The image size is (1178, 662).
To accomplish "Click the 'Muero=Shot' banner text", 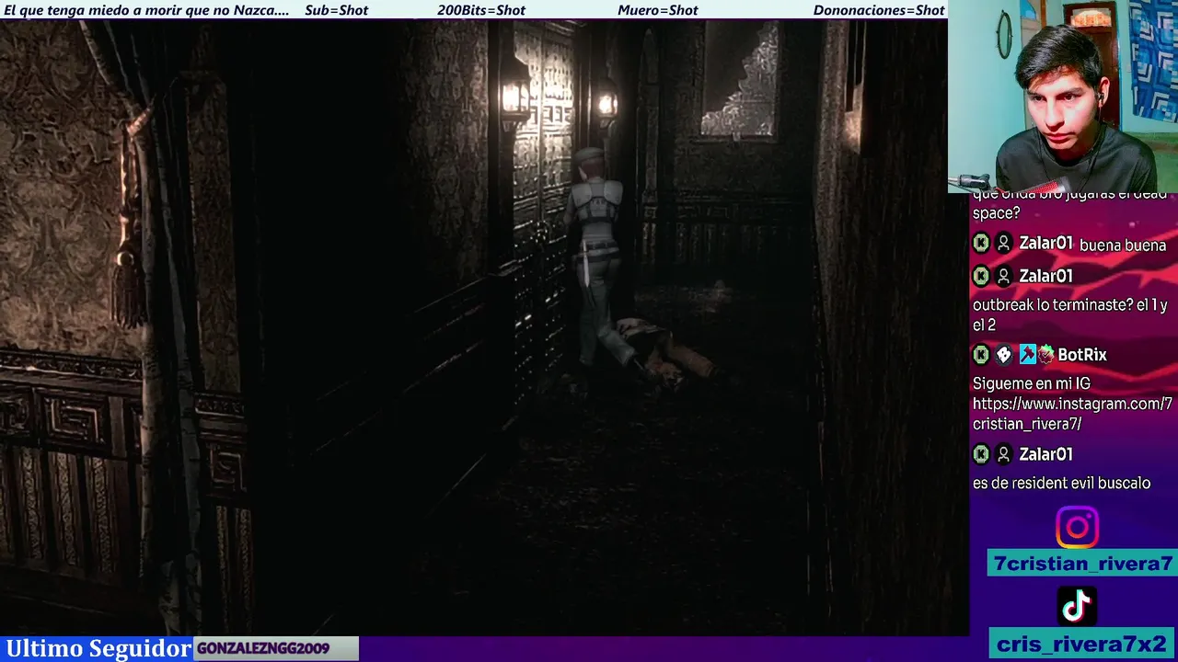I will (x=658, y=10).
